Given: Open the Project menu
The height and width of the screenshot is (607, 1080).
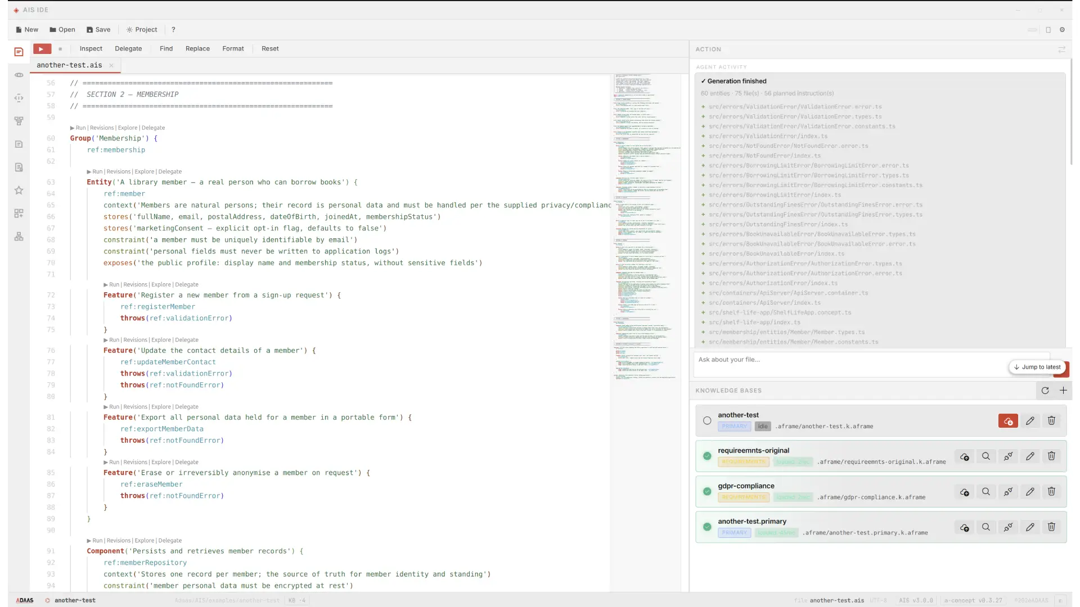Looking at the screenshot, I should pos(142,30).
